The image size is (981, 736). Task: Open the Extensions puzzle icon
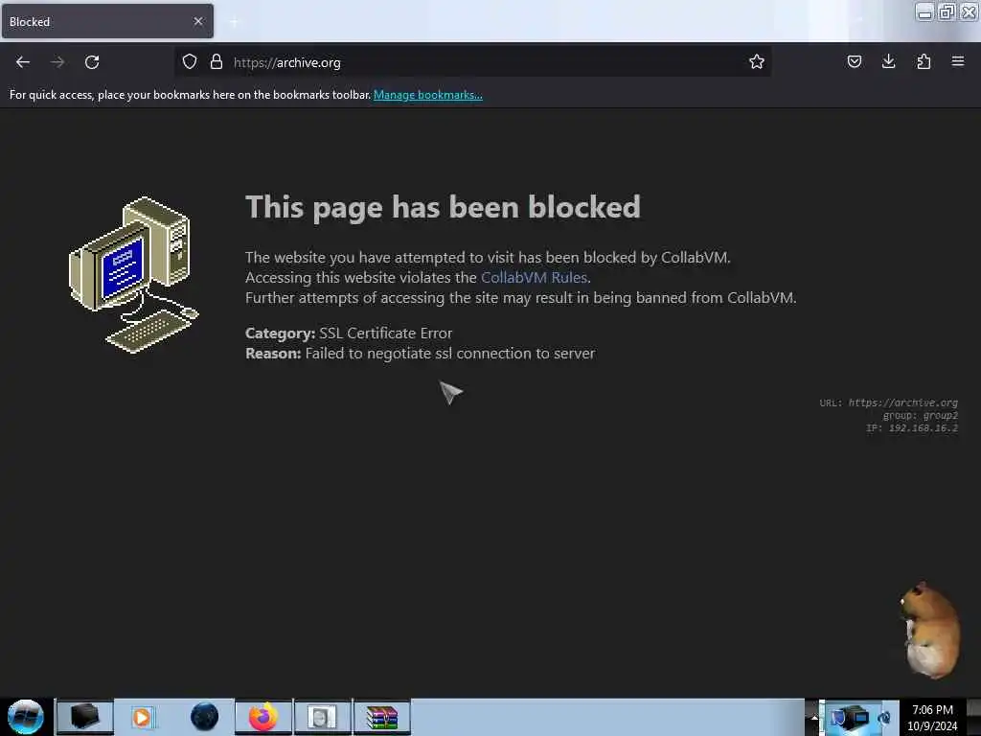pos(924,61)
